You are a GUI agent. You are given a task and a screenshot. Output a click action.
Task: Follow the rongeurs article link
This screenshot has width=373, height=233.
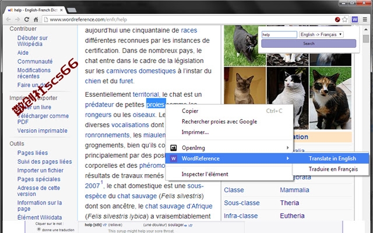pyautogui.click(x=98, y=115)
